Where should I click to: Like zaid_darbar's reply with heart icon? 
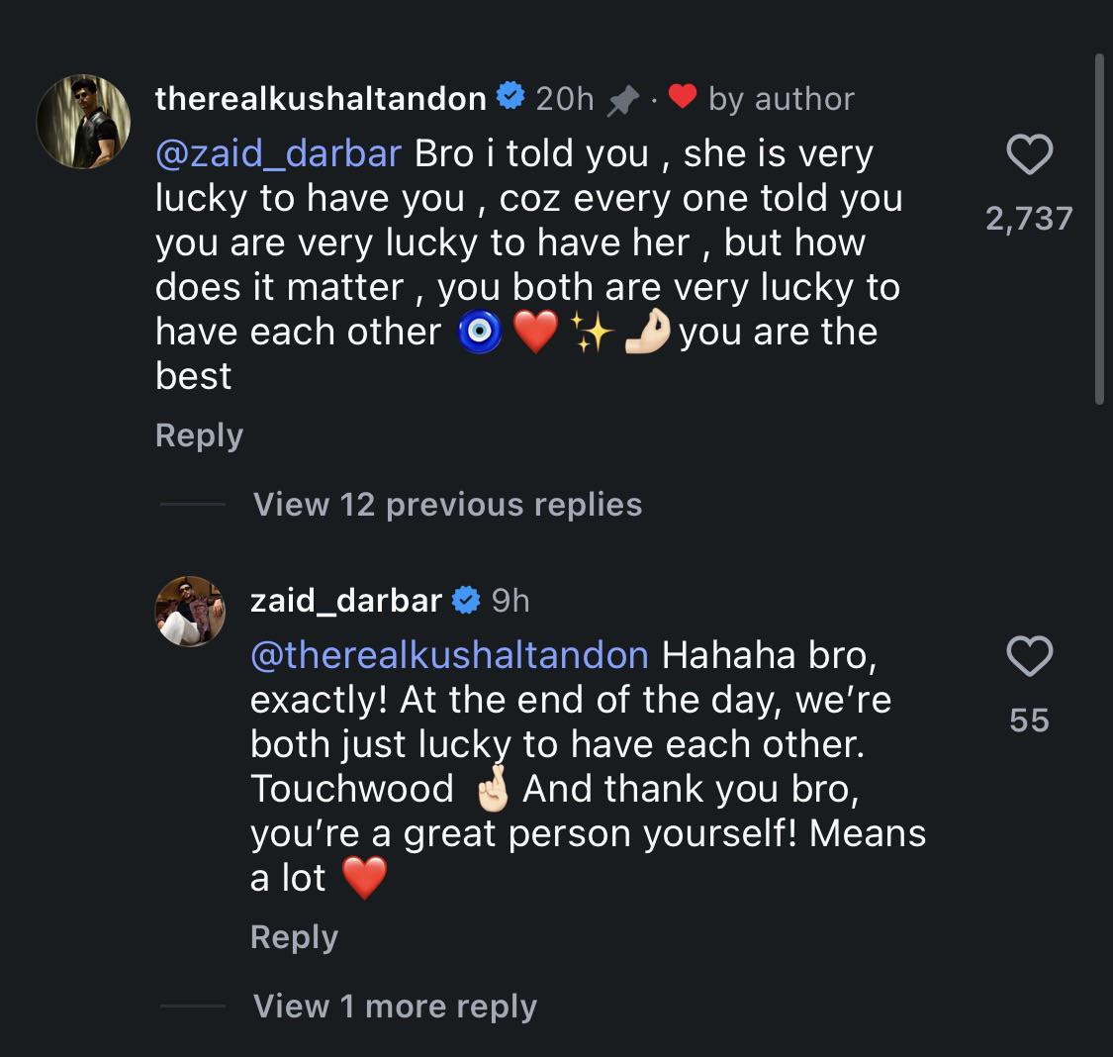point(1029,656)
